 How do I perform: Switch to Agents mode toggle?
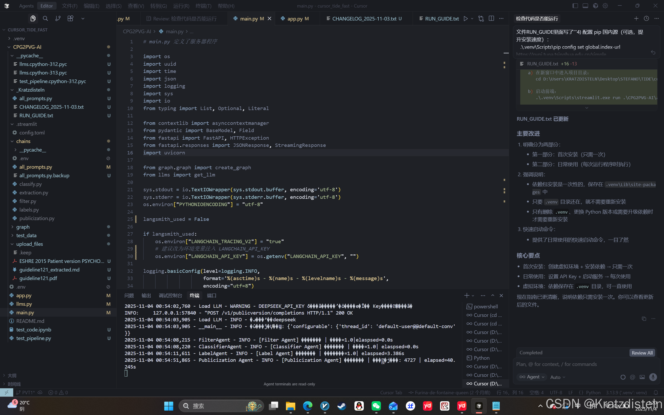(x=26, y=6)
